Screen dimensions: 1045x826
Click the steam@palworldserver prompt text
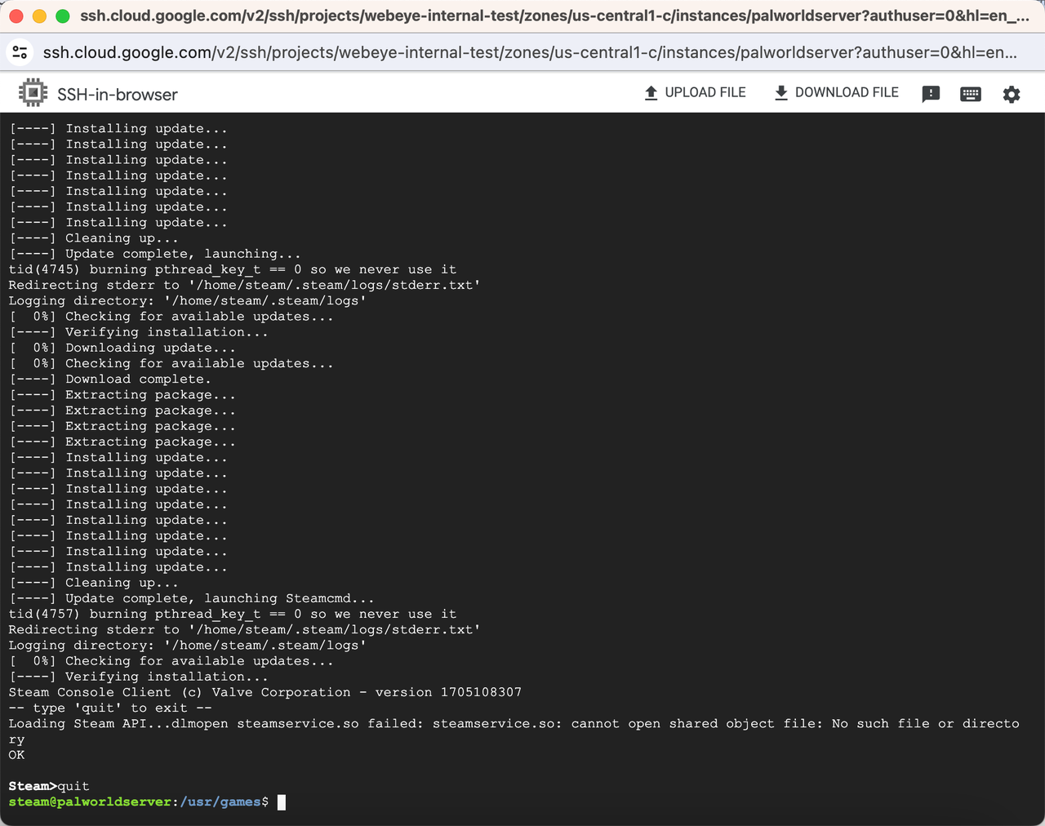90,802
